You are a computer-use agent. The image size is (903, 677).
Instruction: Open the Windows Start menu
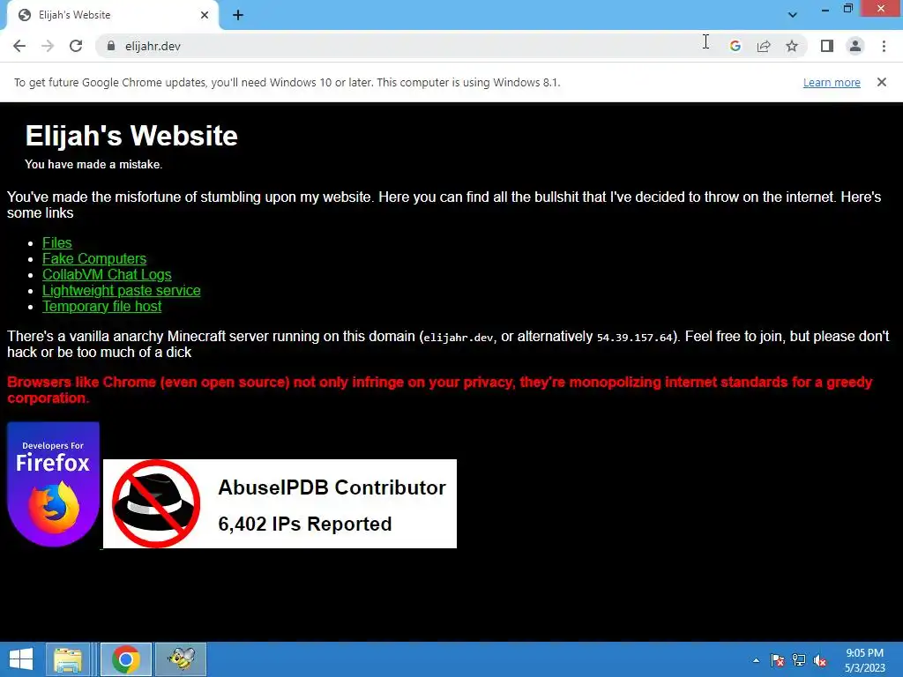tap(21, 659)
